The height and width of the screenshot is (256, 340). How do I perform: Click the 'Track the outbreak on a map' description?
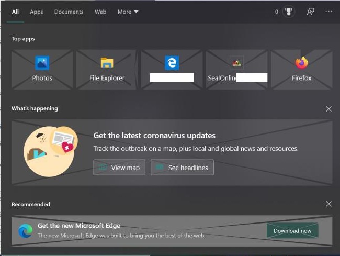click(196, 149)
